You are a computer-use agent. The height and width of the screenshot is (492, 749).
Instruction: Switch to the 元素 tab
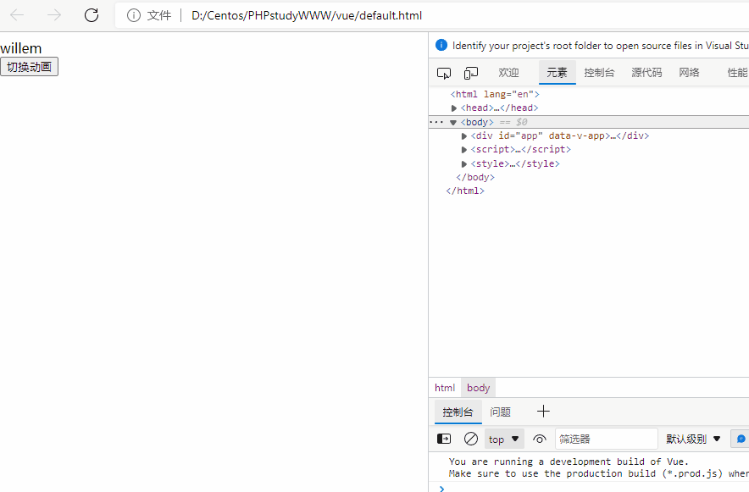(557, 73)
